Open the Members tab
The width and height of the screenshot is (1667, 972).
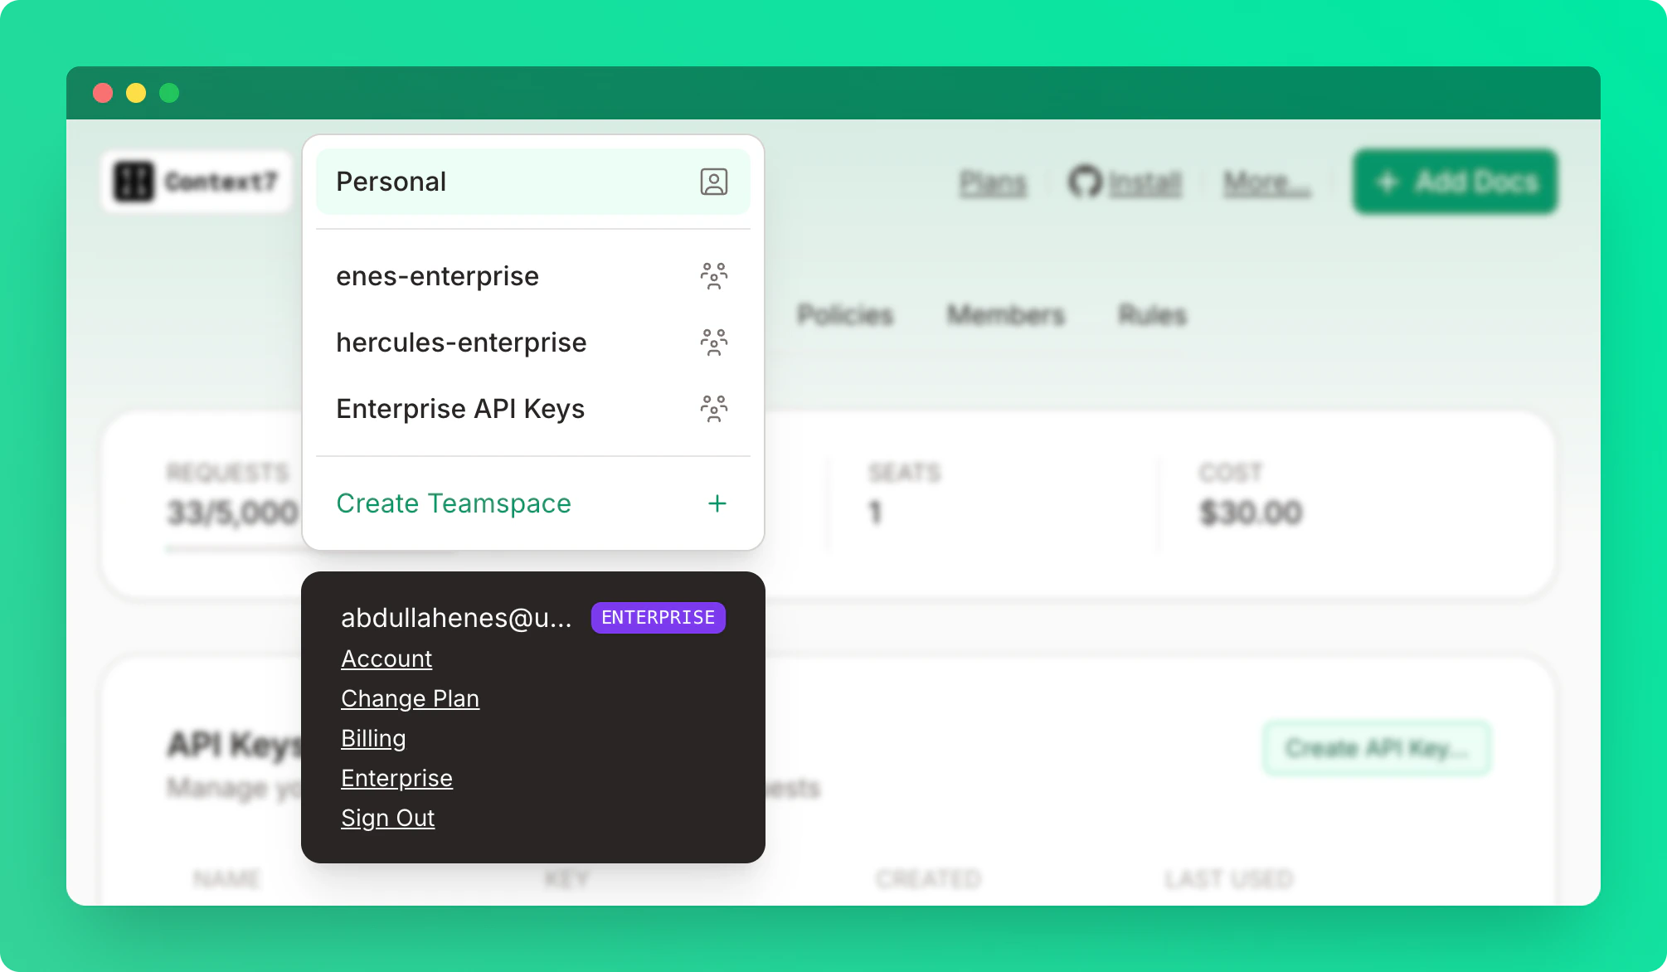pyautogui.click(x=1005, y=314)
